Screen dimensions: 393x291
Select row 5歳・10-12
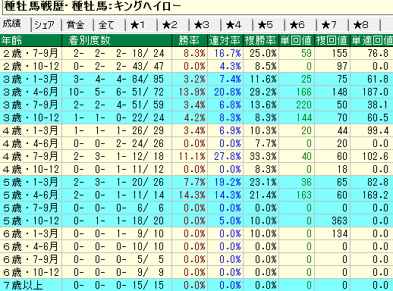point(196,221)
